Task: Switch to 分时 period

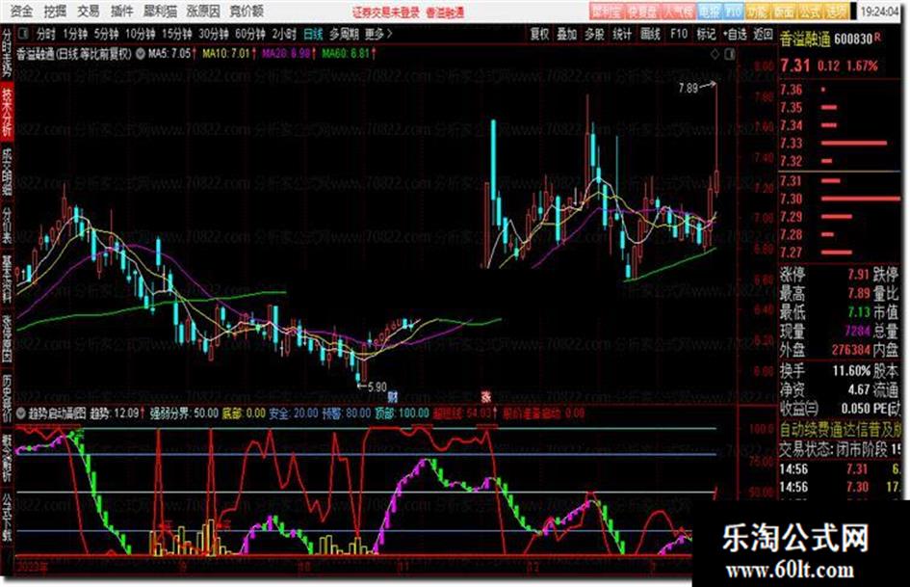Action: pyautogui.click(x=46, y=35)
